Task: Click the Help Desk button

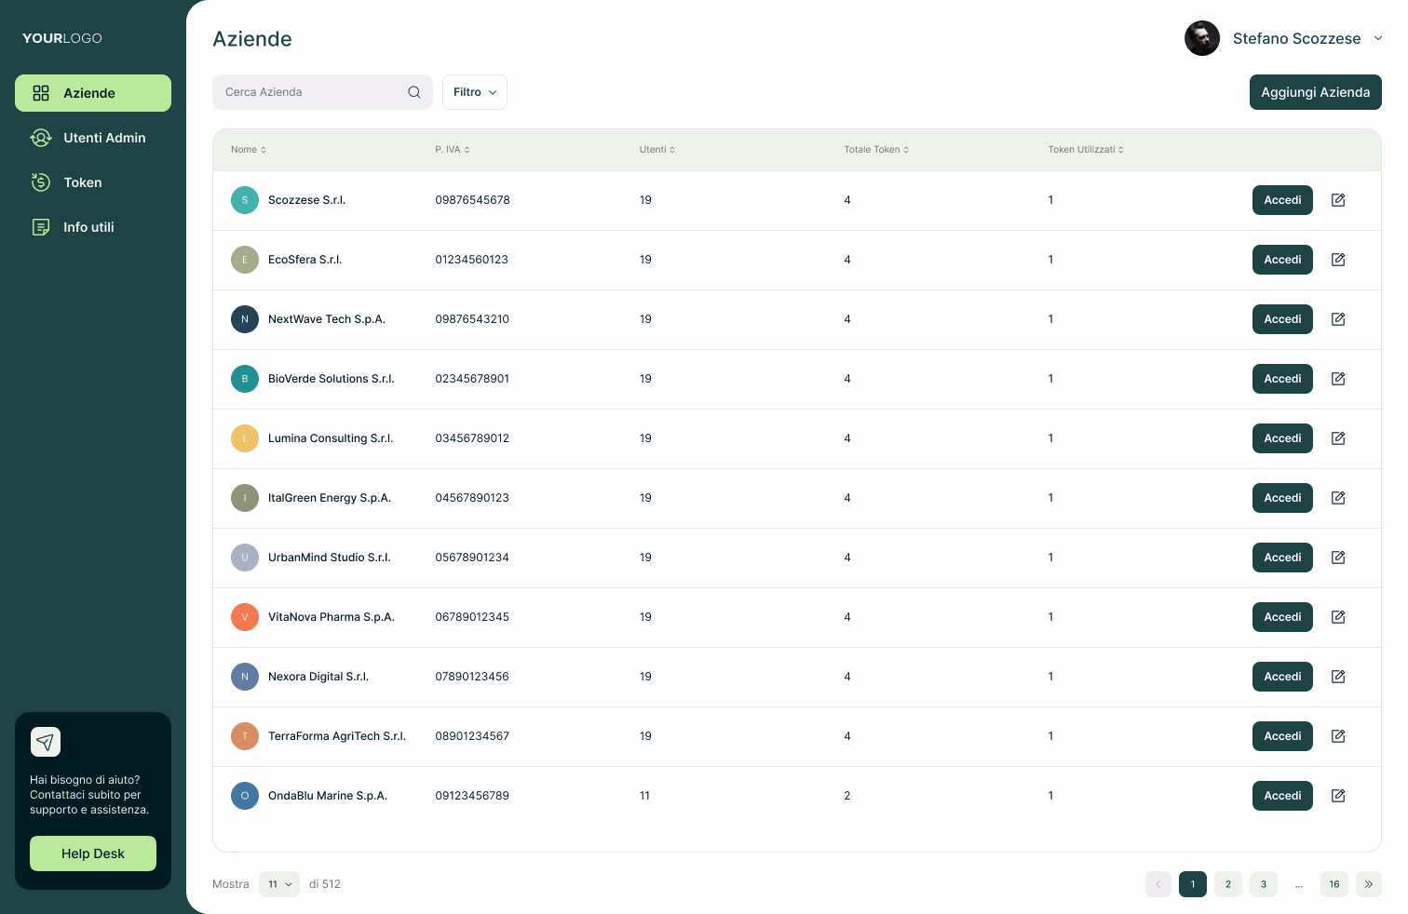Action: [93, 854]
